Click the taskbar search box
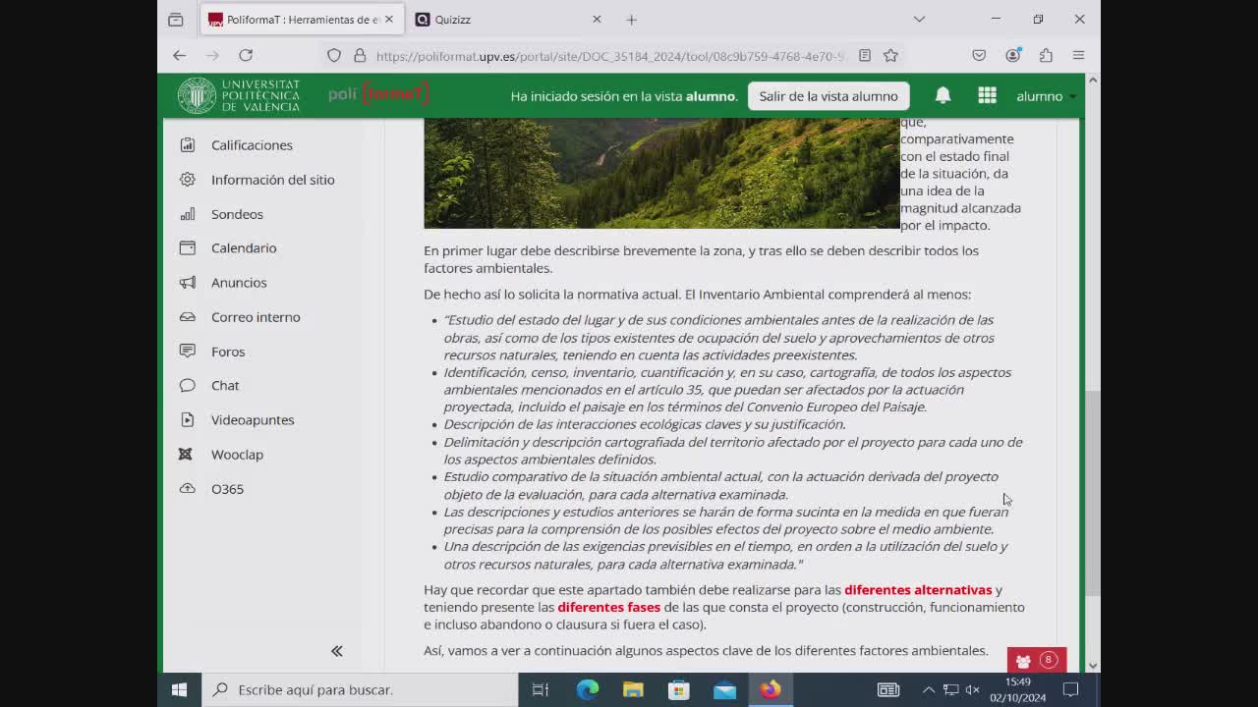 tap(360, 689)
